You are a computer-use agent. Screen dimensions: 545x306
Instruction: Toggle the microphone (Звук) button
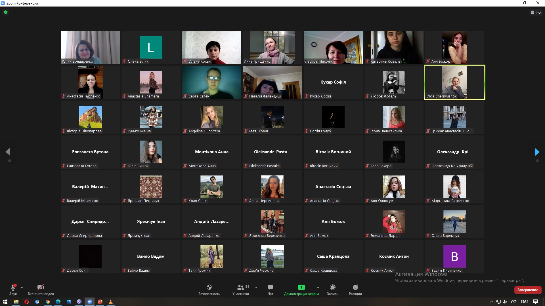[13, 287]
